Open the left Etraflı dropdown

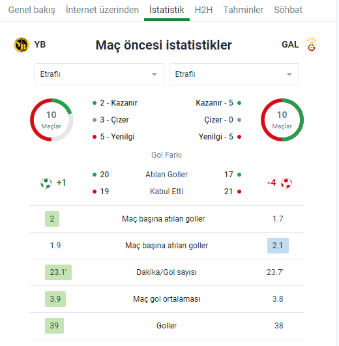click(x=99, y=74)
